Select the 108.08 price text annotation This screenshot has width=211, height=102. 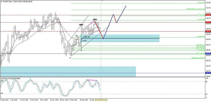pos(87,37)
